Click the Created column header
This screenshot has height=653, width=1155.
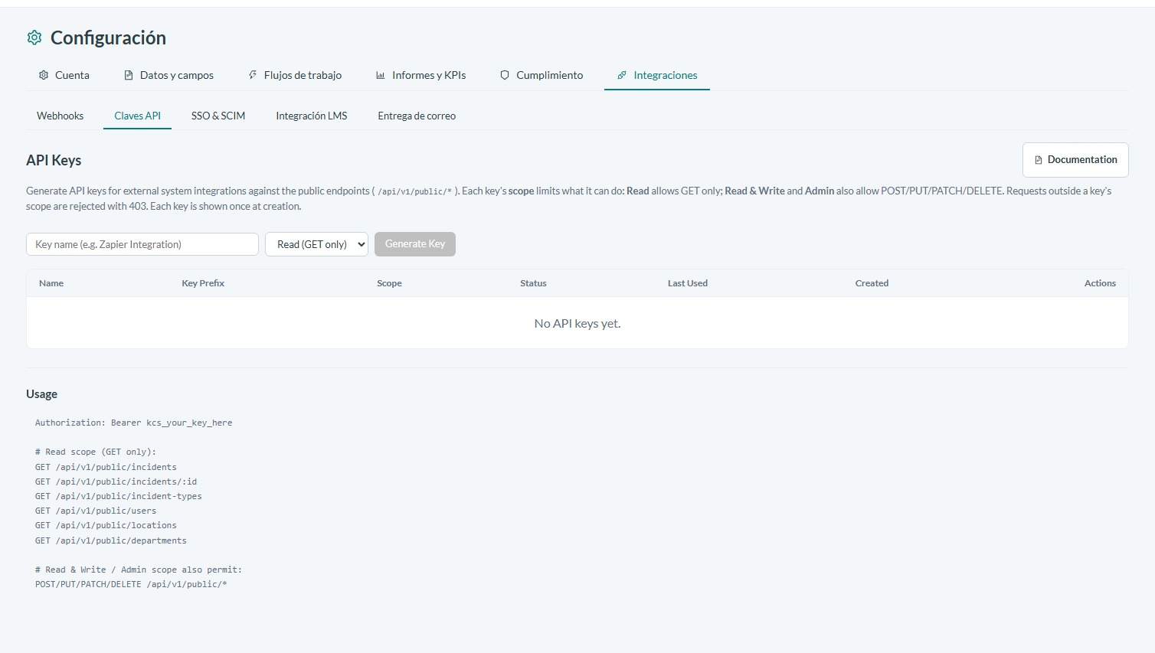(872, 283)
